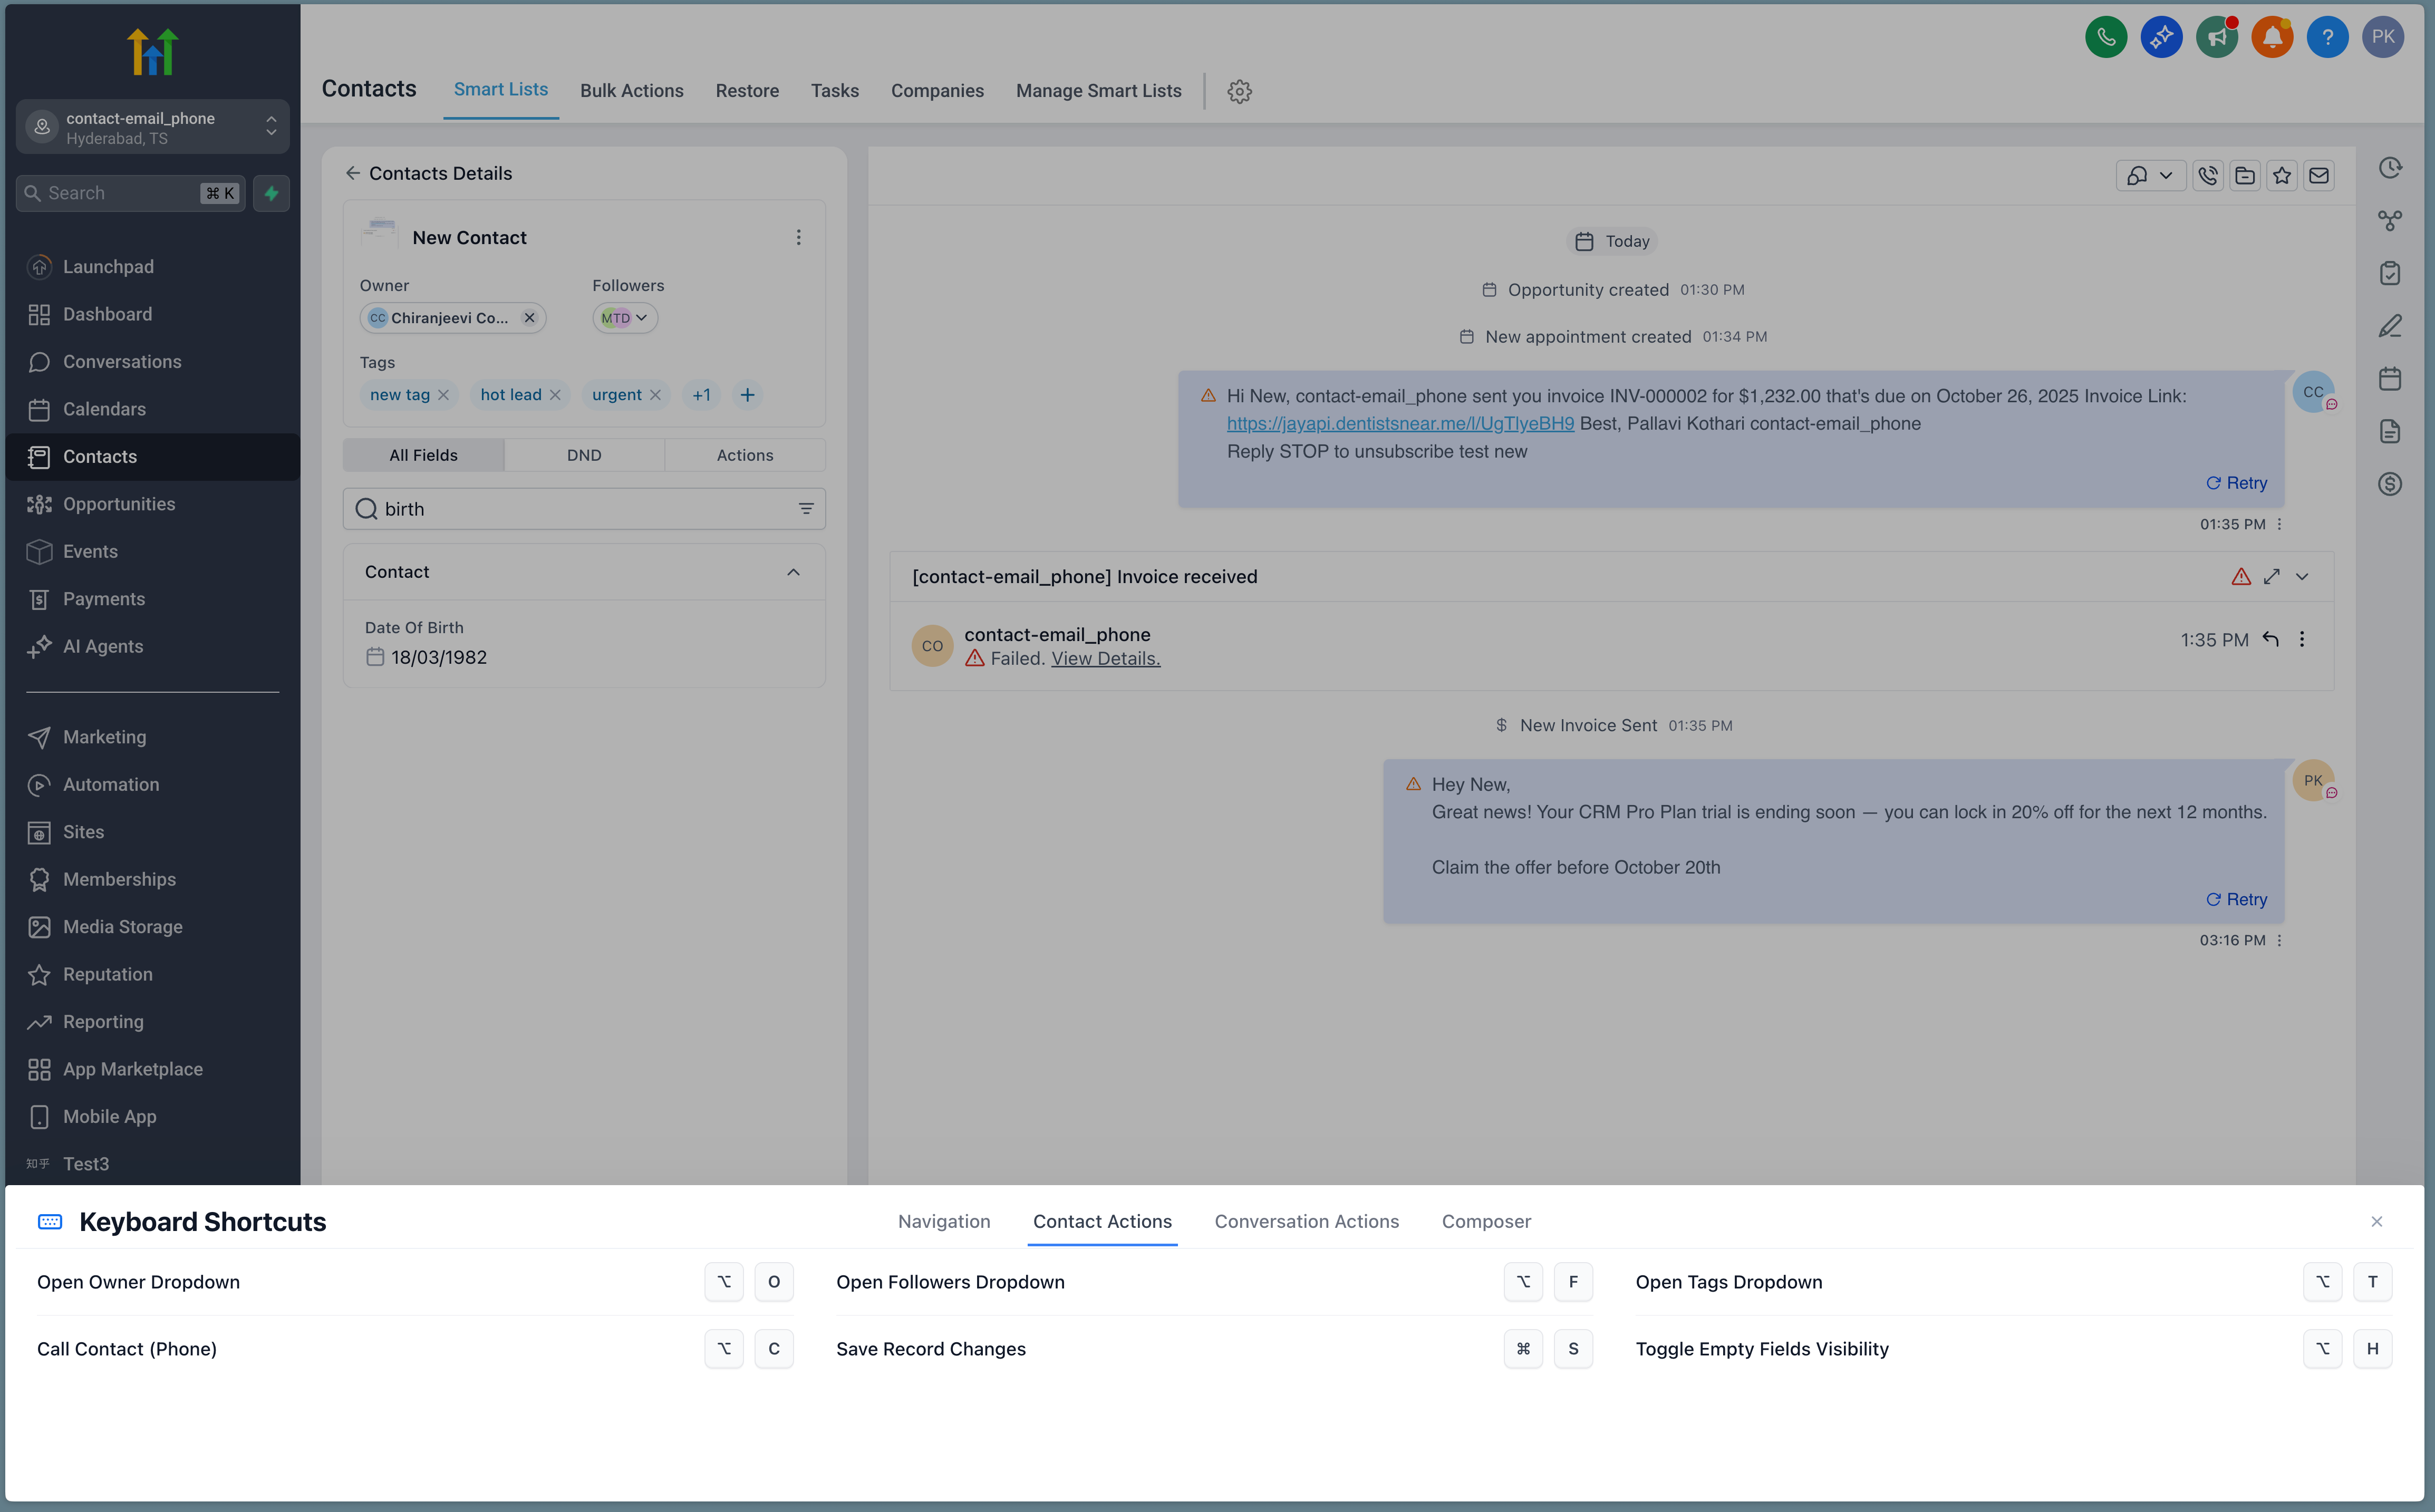Switch to the DND tab
The image size is (2435, 1512).
[x=584, y=455]
